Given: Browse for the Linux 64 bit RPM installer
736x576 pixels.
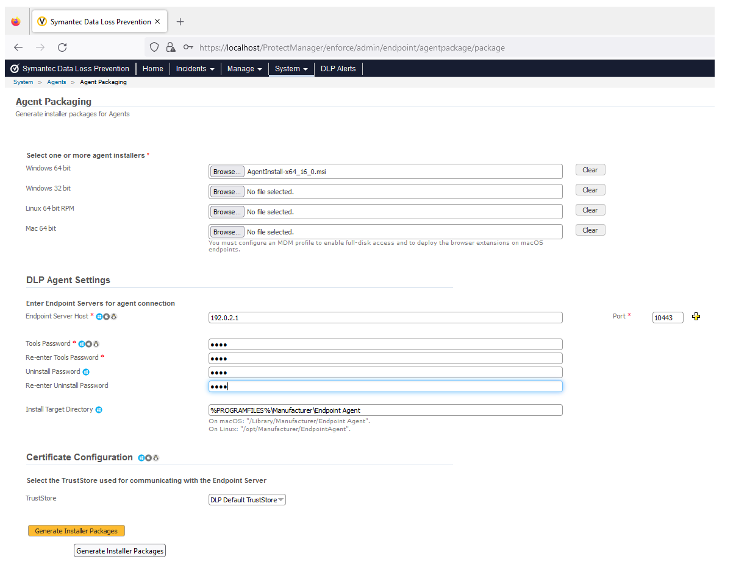Looking at the screenshot, I should coord(227,212).
